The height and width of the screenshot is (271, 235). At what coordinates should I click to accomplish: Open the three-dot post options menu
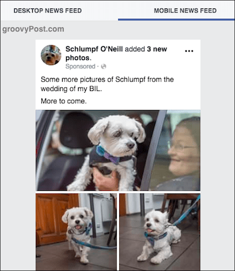[189, 51]
